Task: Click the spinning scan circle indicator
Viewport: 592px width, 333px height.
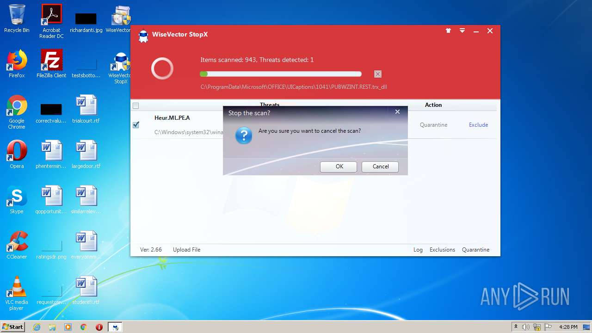Action: (162, 69)
